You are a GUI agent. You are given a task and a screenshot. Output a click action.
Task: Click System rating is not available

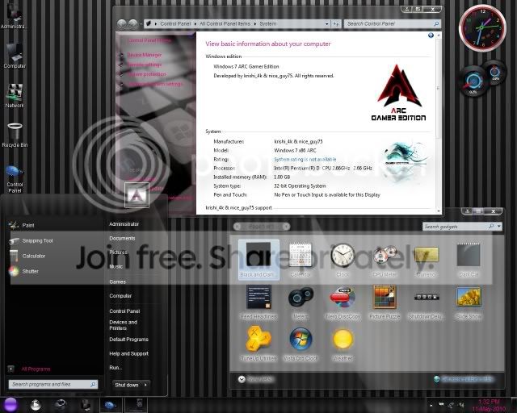305,160
